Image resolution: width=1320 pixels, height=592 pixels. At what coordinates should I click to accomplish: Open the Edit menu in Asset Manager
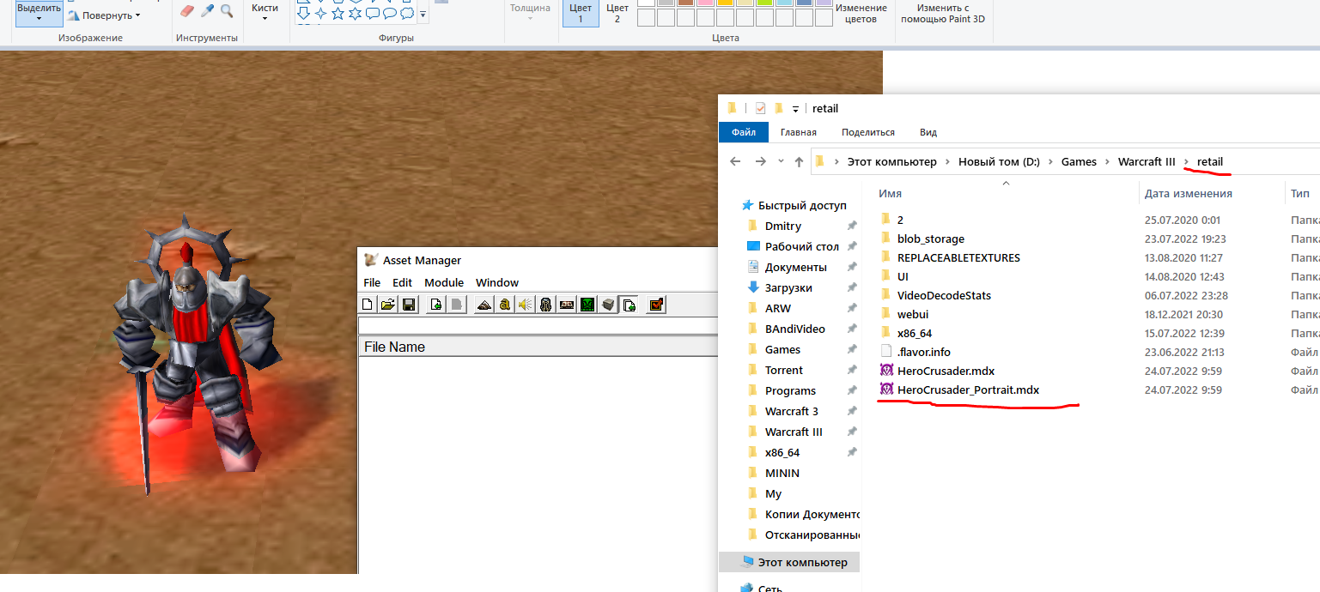[402, 282]
